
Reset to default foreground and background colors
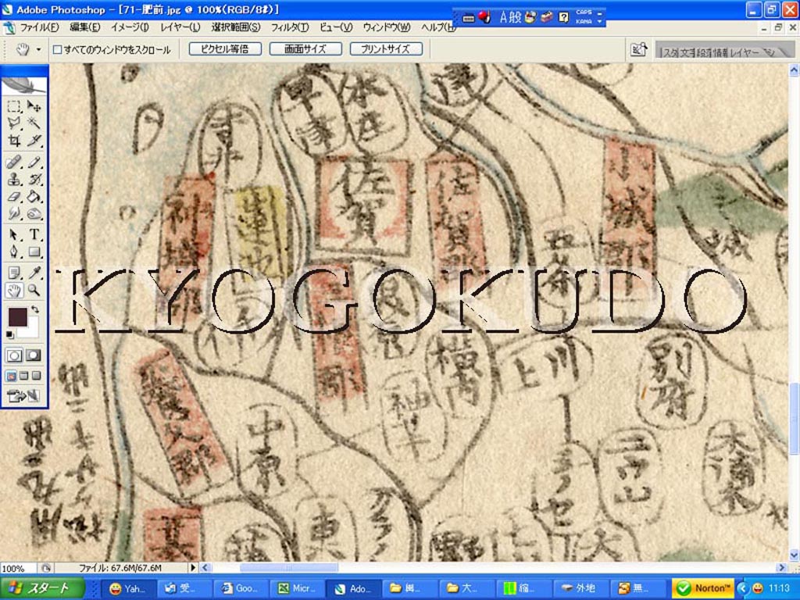point(9,334)
